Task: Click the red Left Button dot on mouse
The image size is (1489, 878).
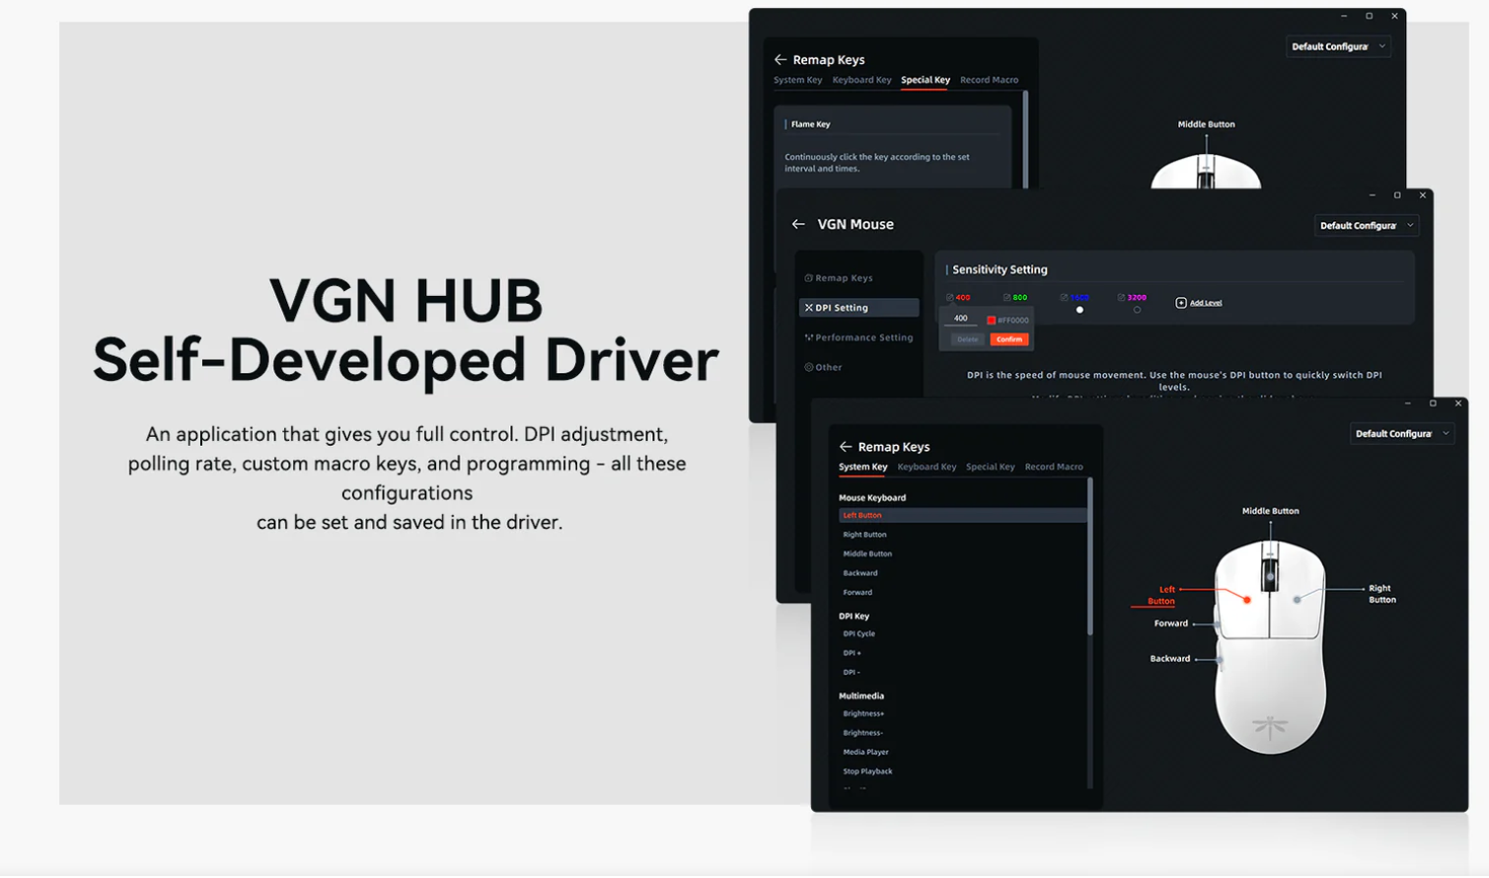Action: coord(1247,600)
